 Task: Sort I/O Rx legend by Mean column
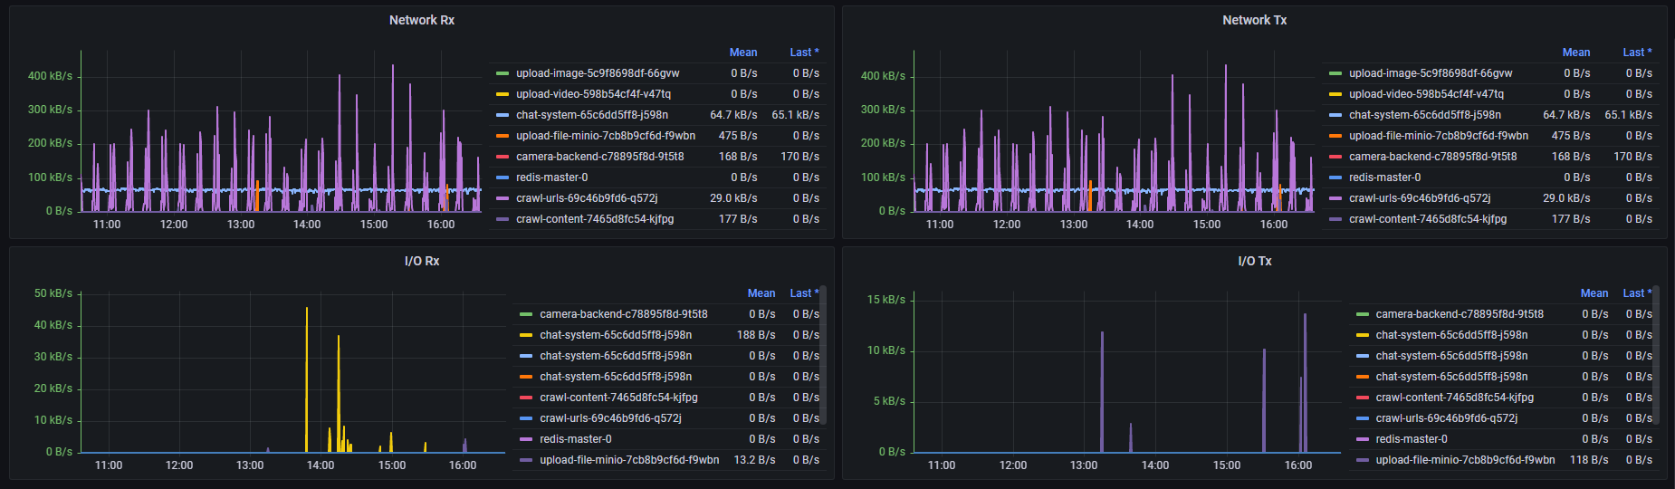pos(761,293)
